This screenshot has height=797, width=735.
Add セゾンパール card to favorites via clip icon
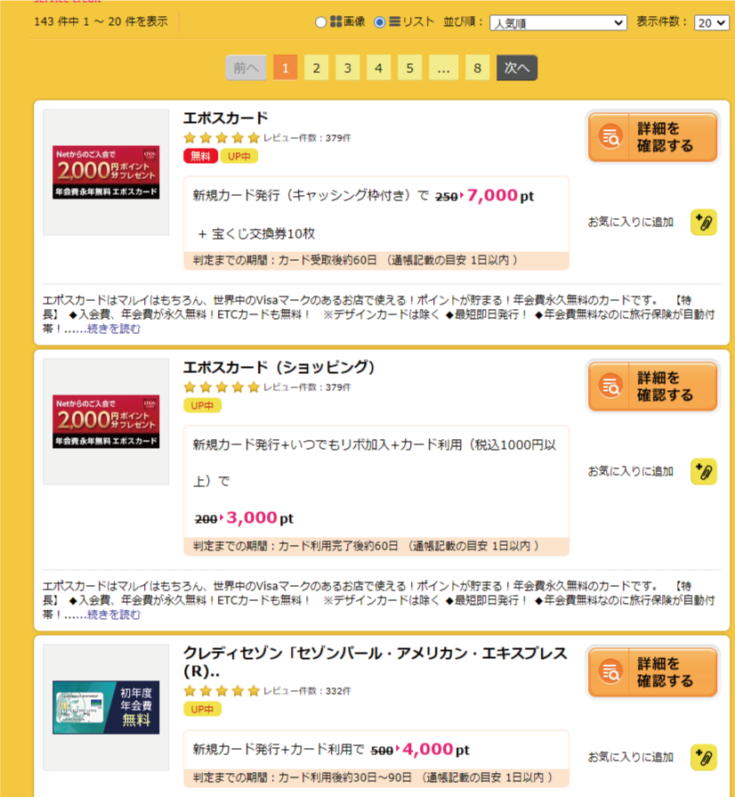point(704,757)
